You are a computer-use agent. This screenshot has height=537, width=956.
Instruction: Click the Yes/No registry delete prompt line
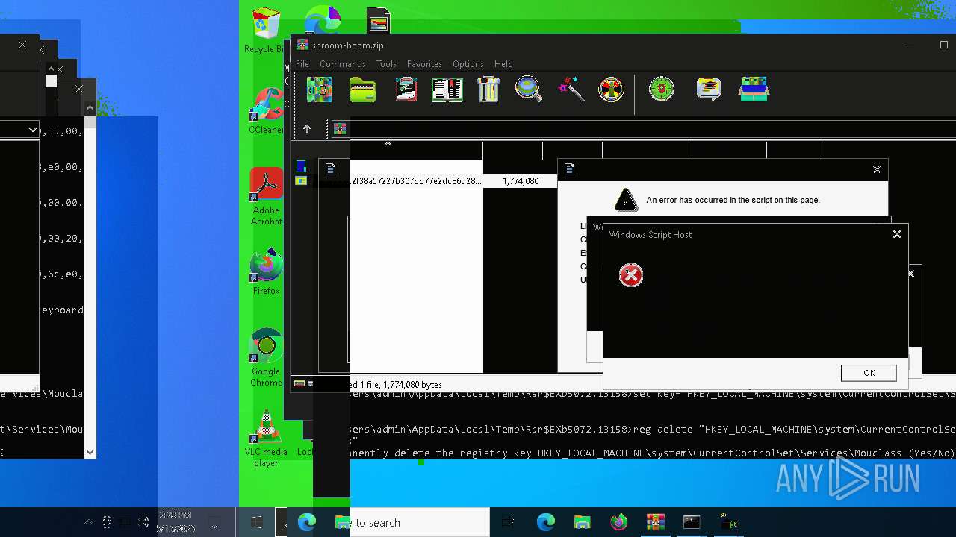pos(653,453)
